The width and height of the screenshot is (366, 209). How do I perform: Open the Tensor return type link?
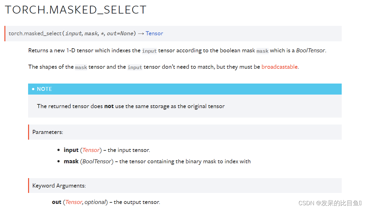154,33
